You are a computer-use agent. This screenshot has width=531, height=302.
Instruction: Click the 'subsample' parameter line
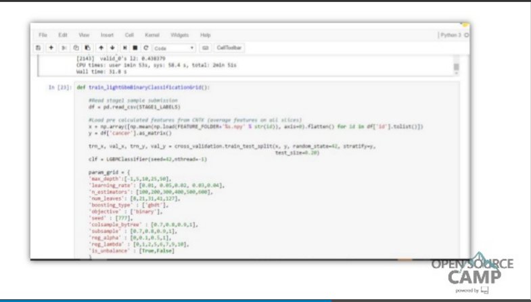coord(133,231)
